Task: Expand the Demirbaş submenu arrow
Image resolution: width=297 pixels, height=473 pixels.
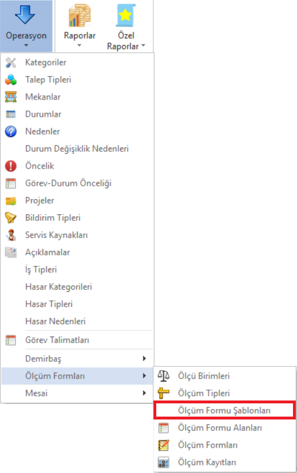Action: tap(144, 358)
